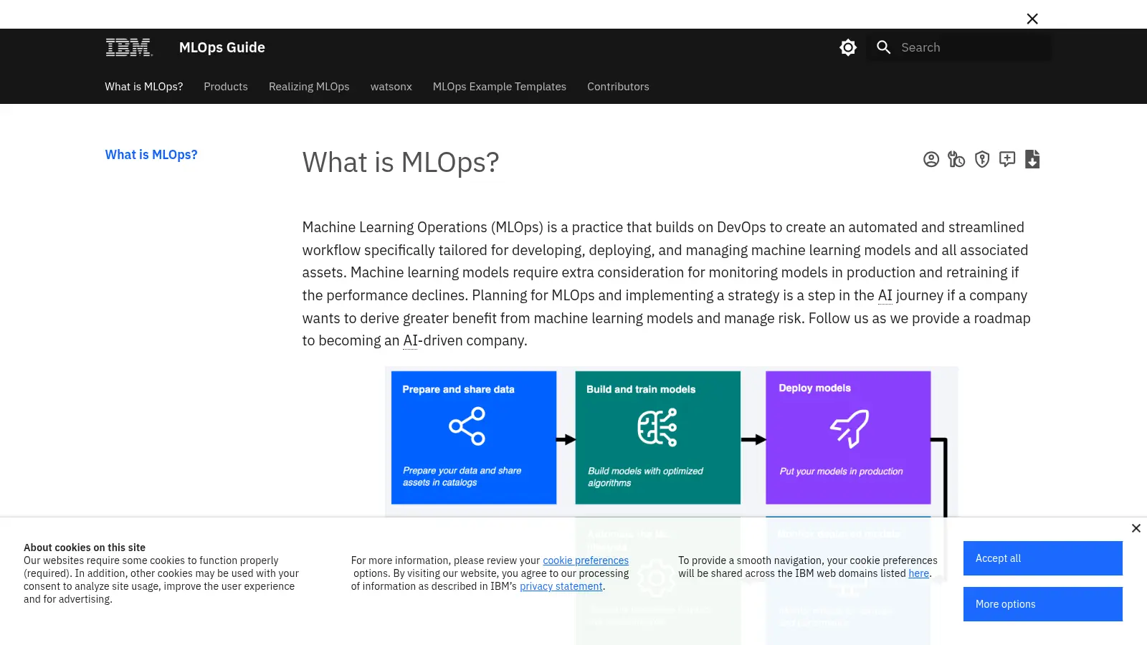Viewport: 1147px width, 645px height.
Task: Click the share nodes icon in the blue box
Action: click(467, 426)
